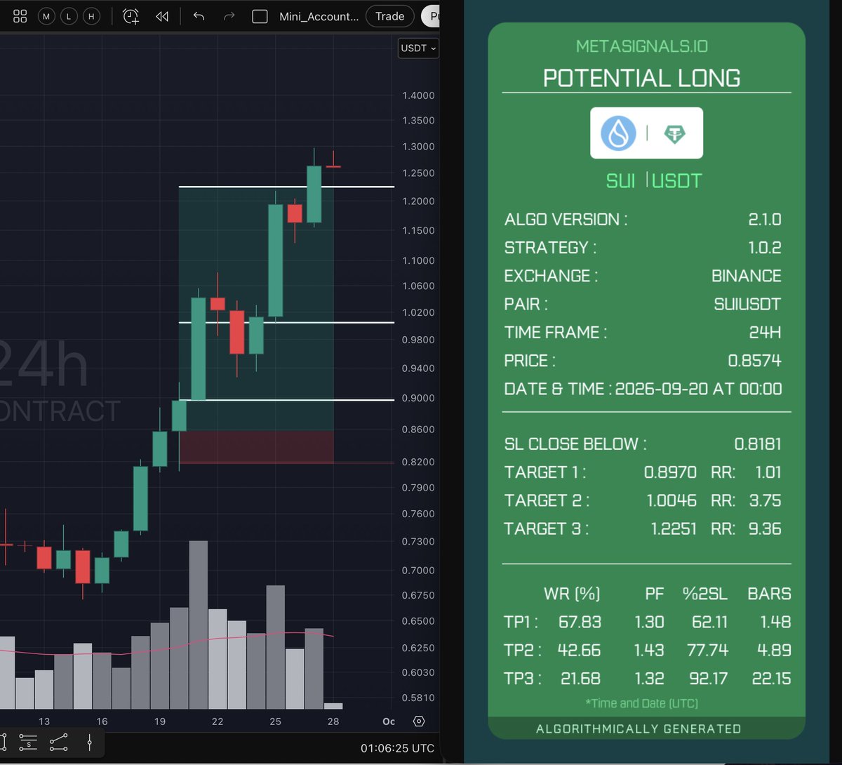Click the BARS column header

pos(769,594)
